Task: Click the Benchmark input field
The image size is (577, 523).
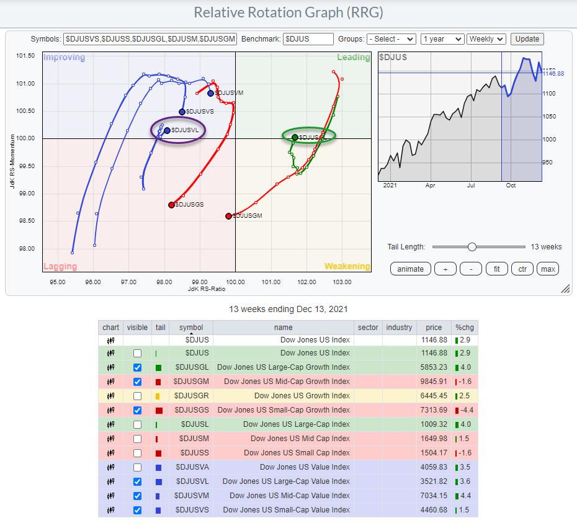Action: pos(308,39)
